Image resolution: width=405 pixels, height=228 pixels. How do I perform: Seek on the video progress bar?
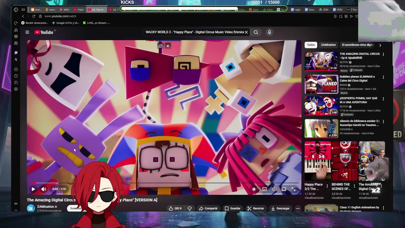coord(164,183)
